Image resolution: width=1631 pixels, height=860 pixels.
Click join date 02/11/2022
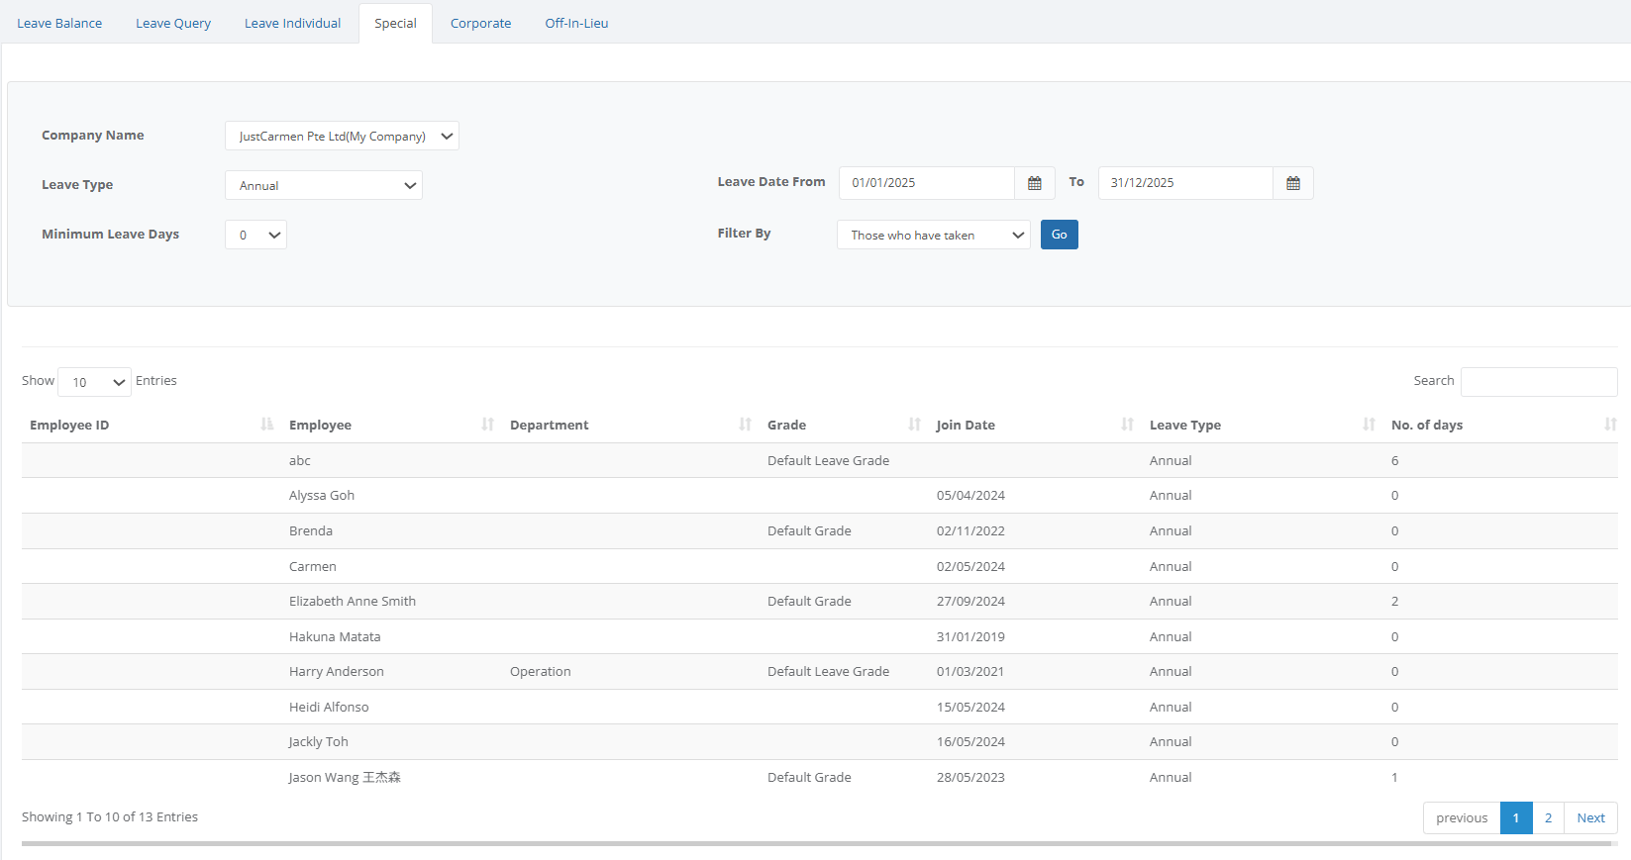(970, 530)
